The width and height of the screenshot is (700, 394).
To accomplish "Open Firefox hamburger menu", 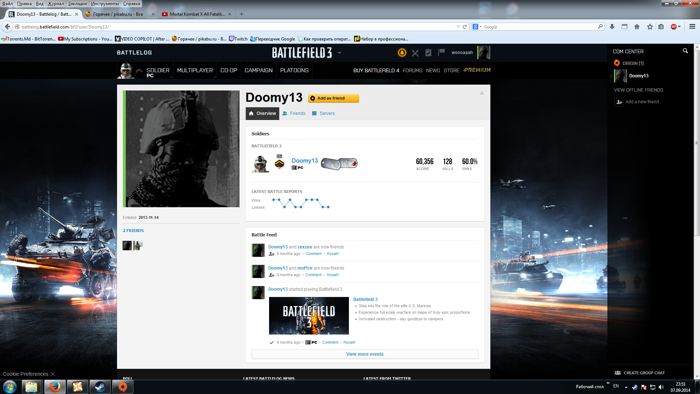I will point(692,27).
